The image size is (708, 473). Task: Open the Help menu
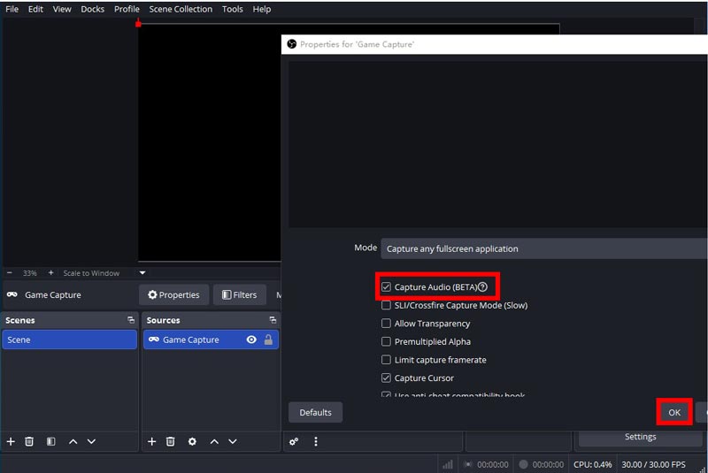[x=261, y=9]
